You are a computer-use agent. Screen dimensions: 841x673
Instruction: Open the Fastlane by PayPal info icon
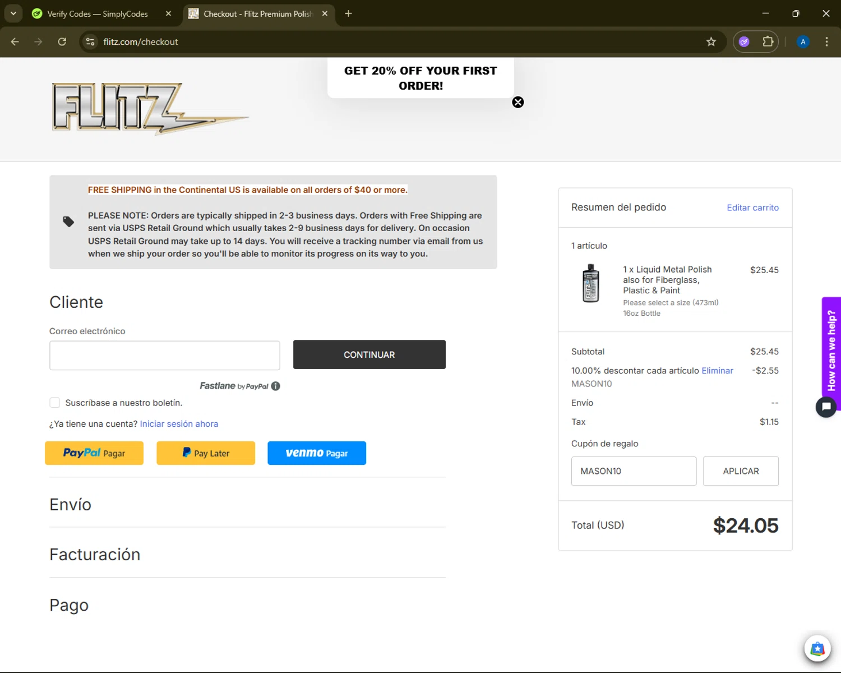[x=276, y=386]
